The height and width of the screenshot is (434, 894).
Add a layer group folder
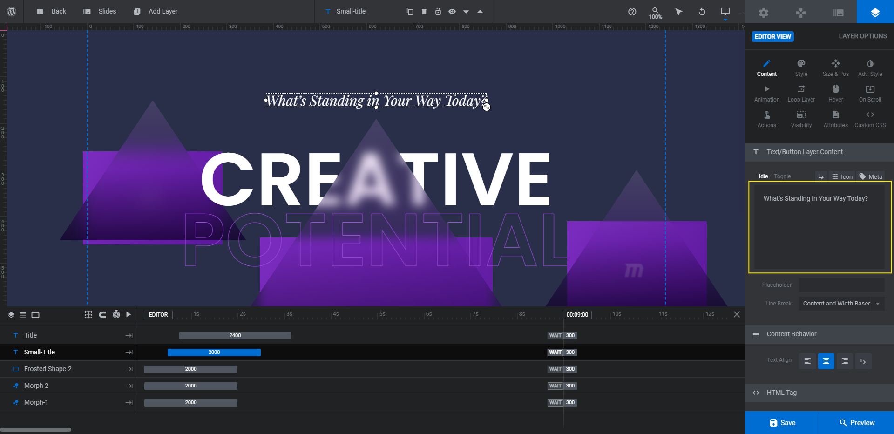35,315
